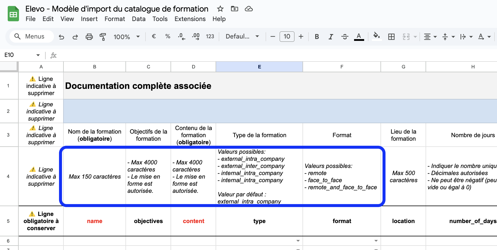
Task: Open more number formats (123)
Action: pos(210,36)
